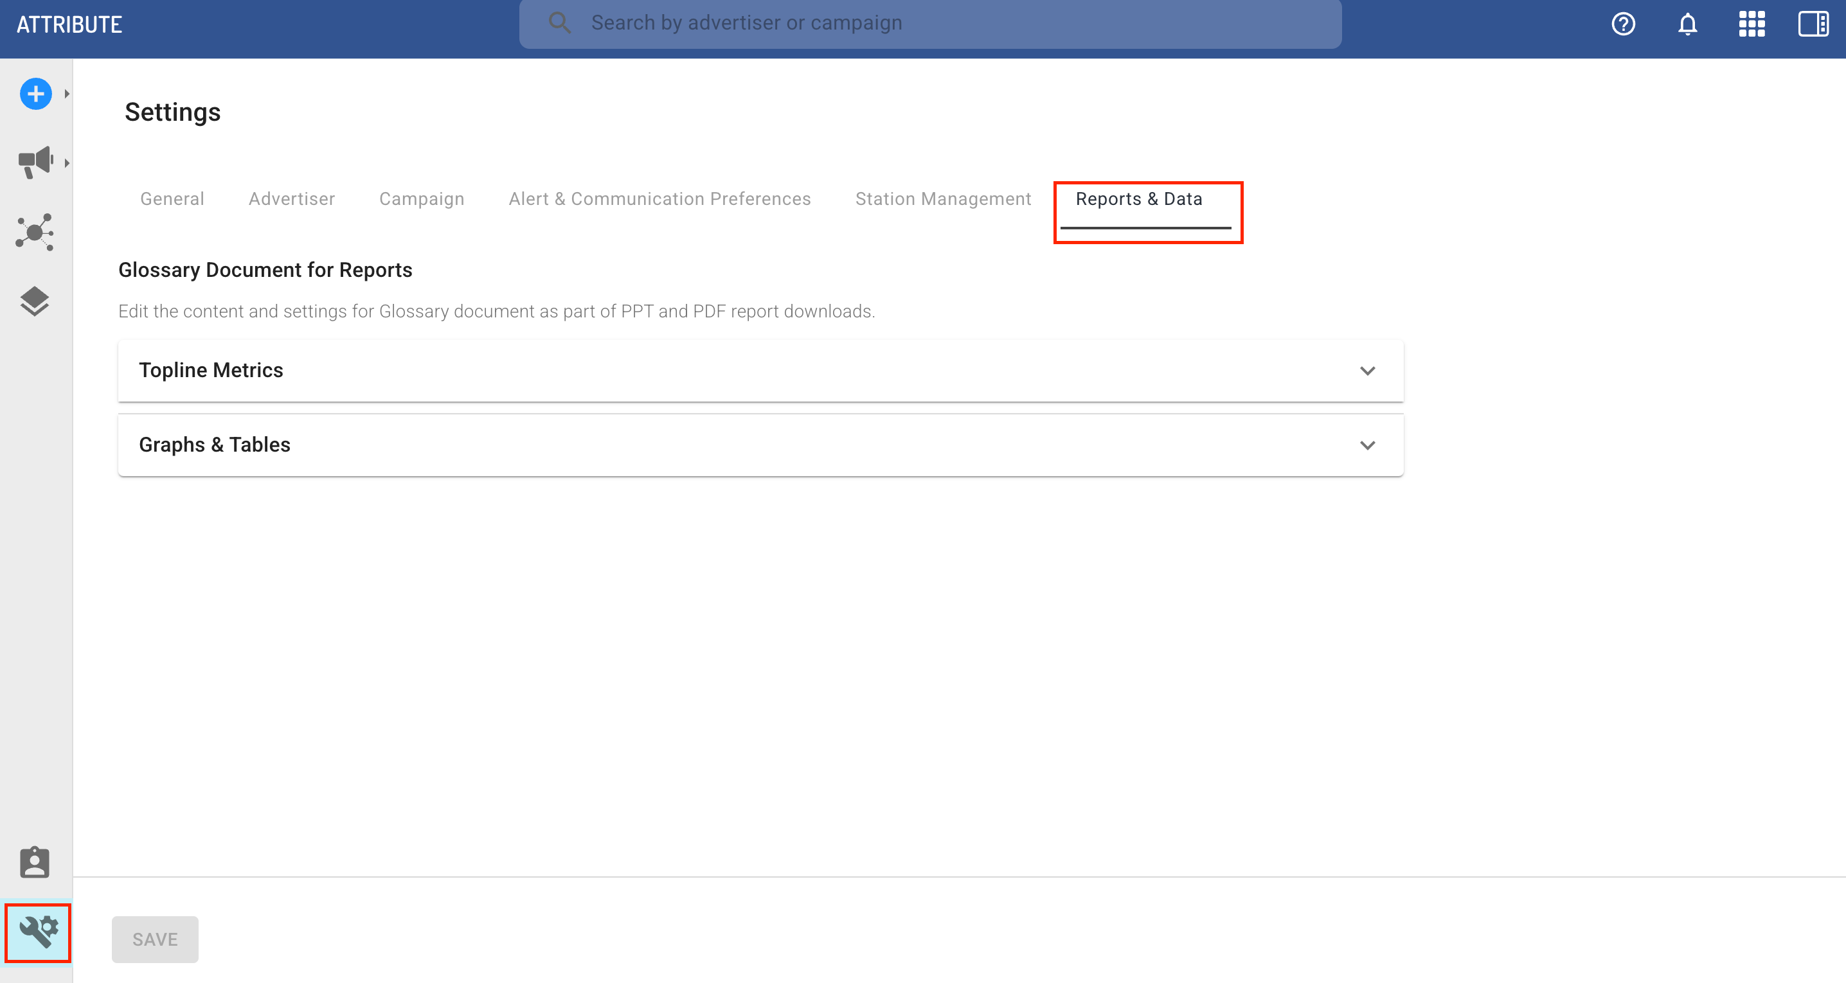Open the apps grid icon
This screenshot has height=983, width=1846.
[1752, 24]
